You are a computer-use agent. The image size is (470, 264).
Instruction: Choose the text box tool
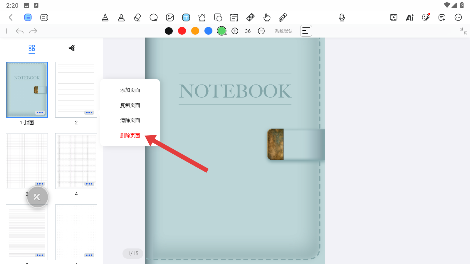[186, 18]
